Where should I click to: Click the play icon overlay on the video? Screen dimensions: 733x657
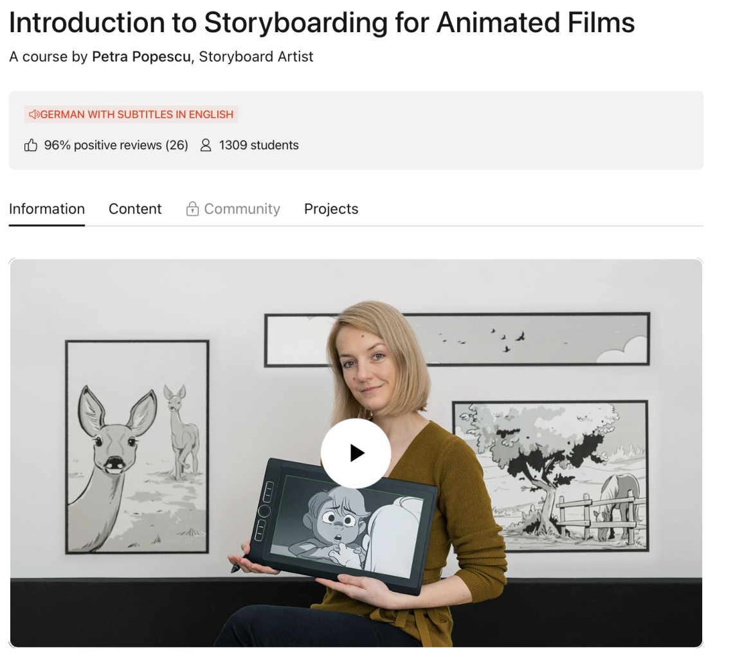pyautogui.click(x=356, y=453)
